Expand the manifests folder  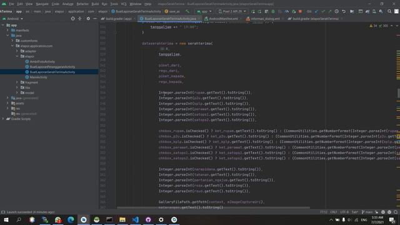[x=7, y=31]
